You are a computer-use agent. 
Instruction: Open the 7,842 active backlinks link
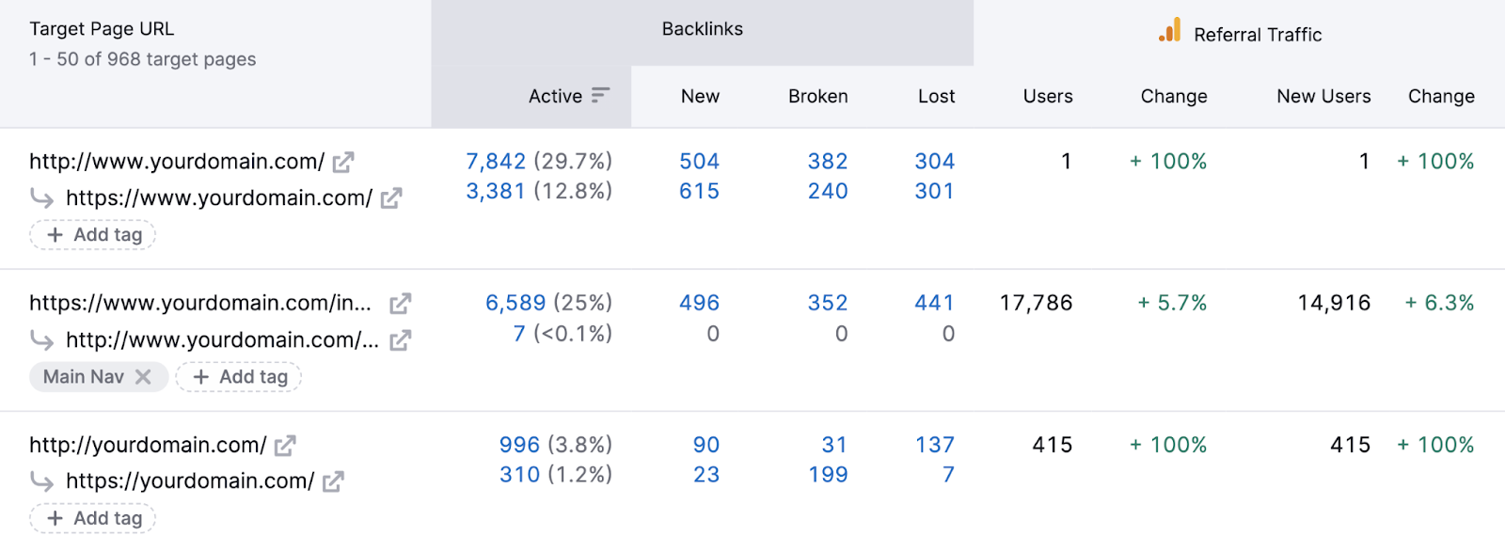(496, 161)
